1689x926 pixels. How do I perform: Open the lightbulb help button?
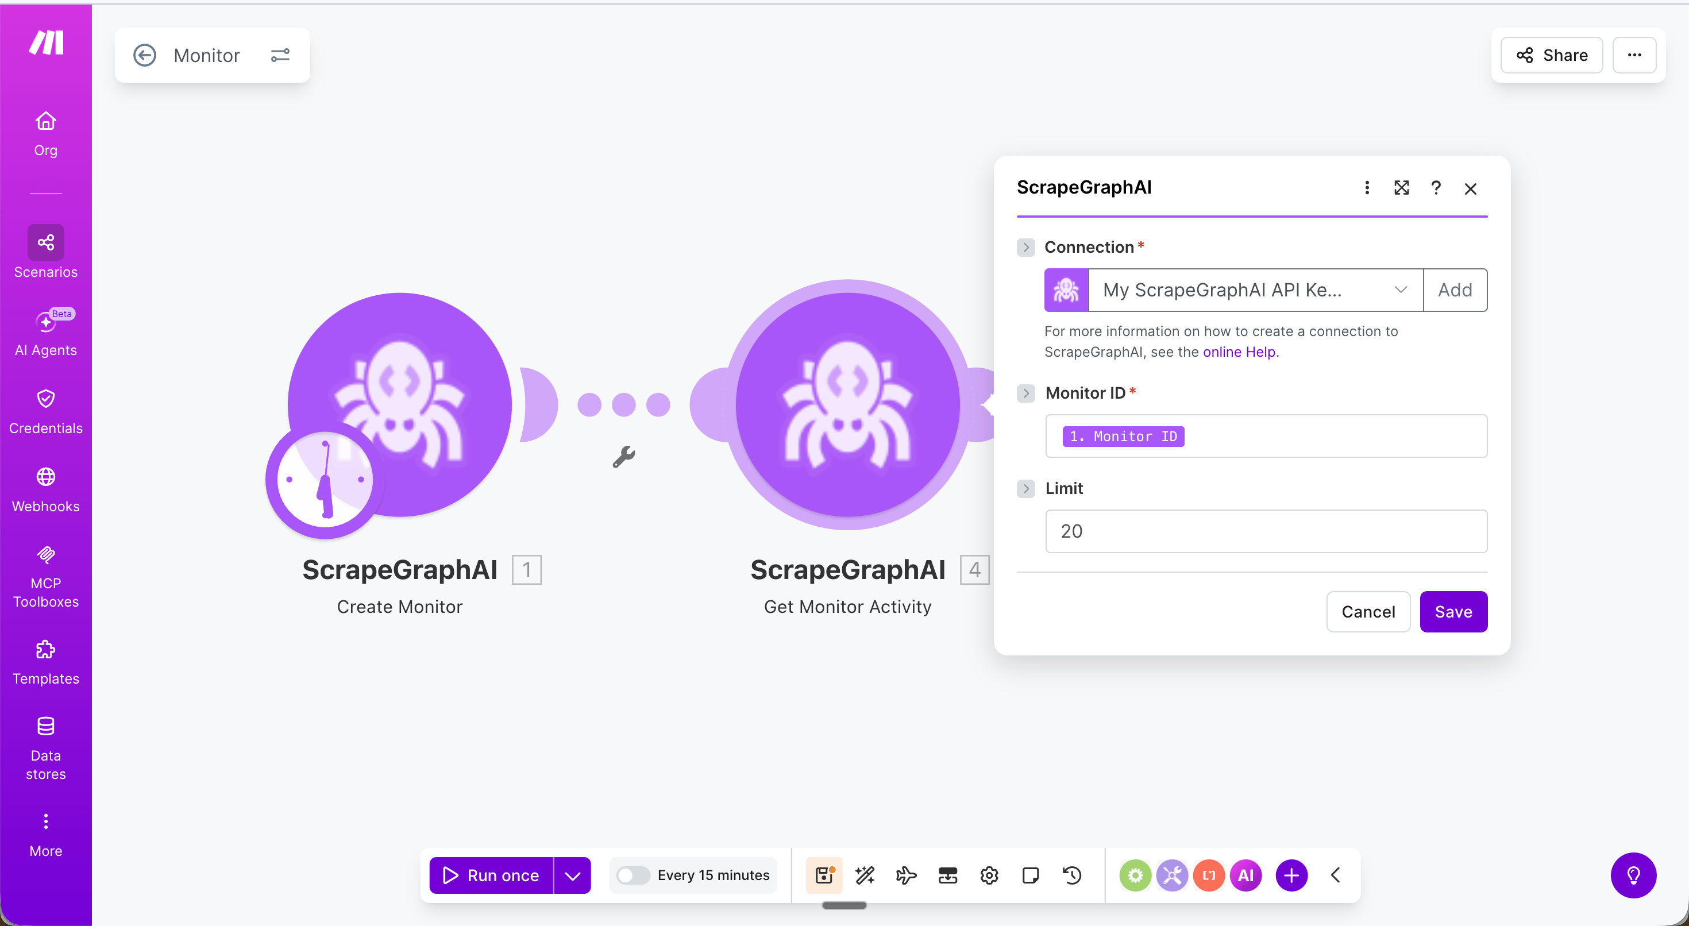pos(1633,875)
